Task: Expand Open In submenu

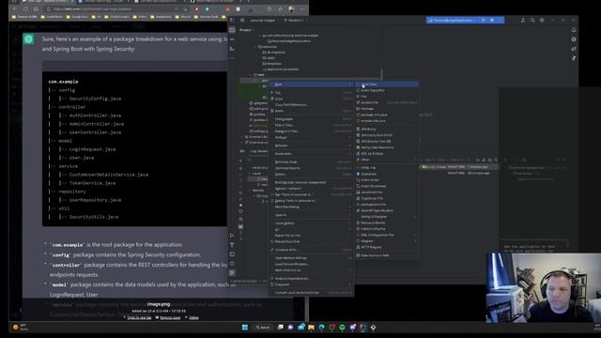Action: click(311, 215)
